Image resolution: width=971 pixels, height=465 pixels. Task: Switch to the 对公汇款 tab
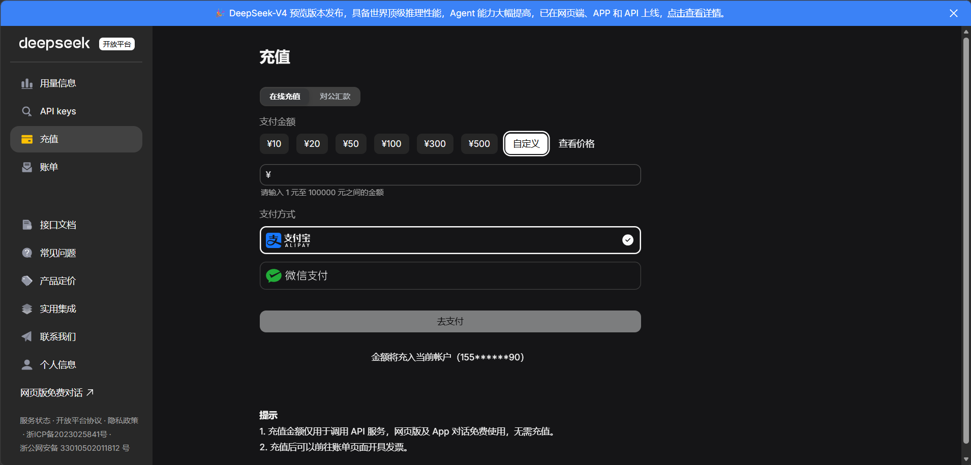click(x=335, y=97)
